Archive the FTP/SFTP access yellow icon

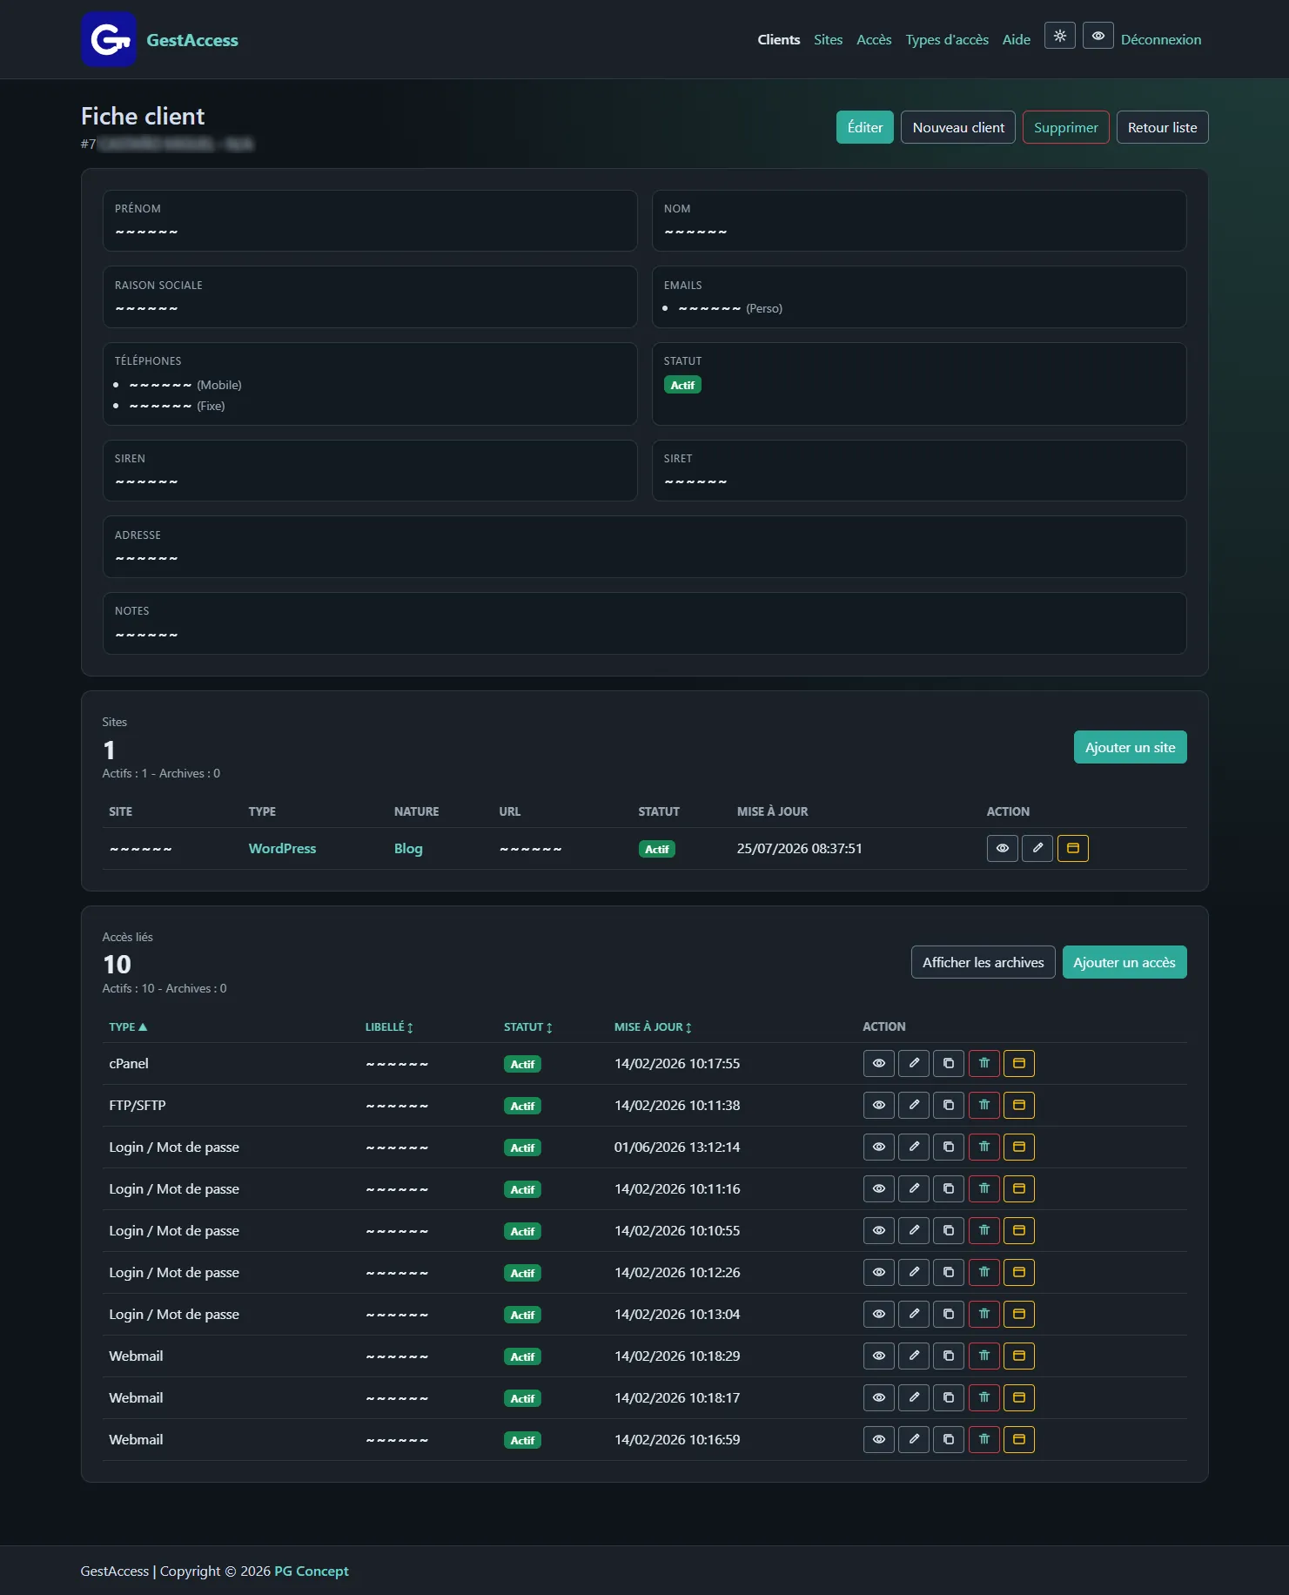coord(1018,1105)
